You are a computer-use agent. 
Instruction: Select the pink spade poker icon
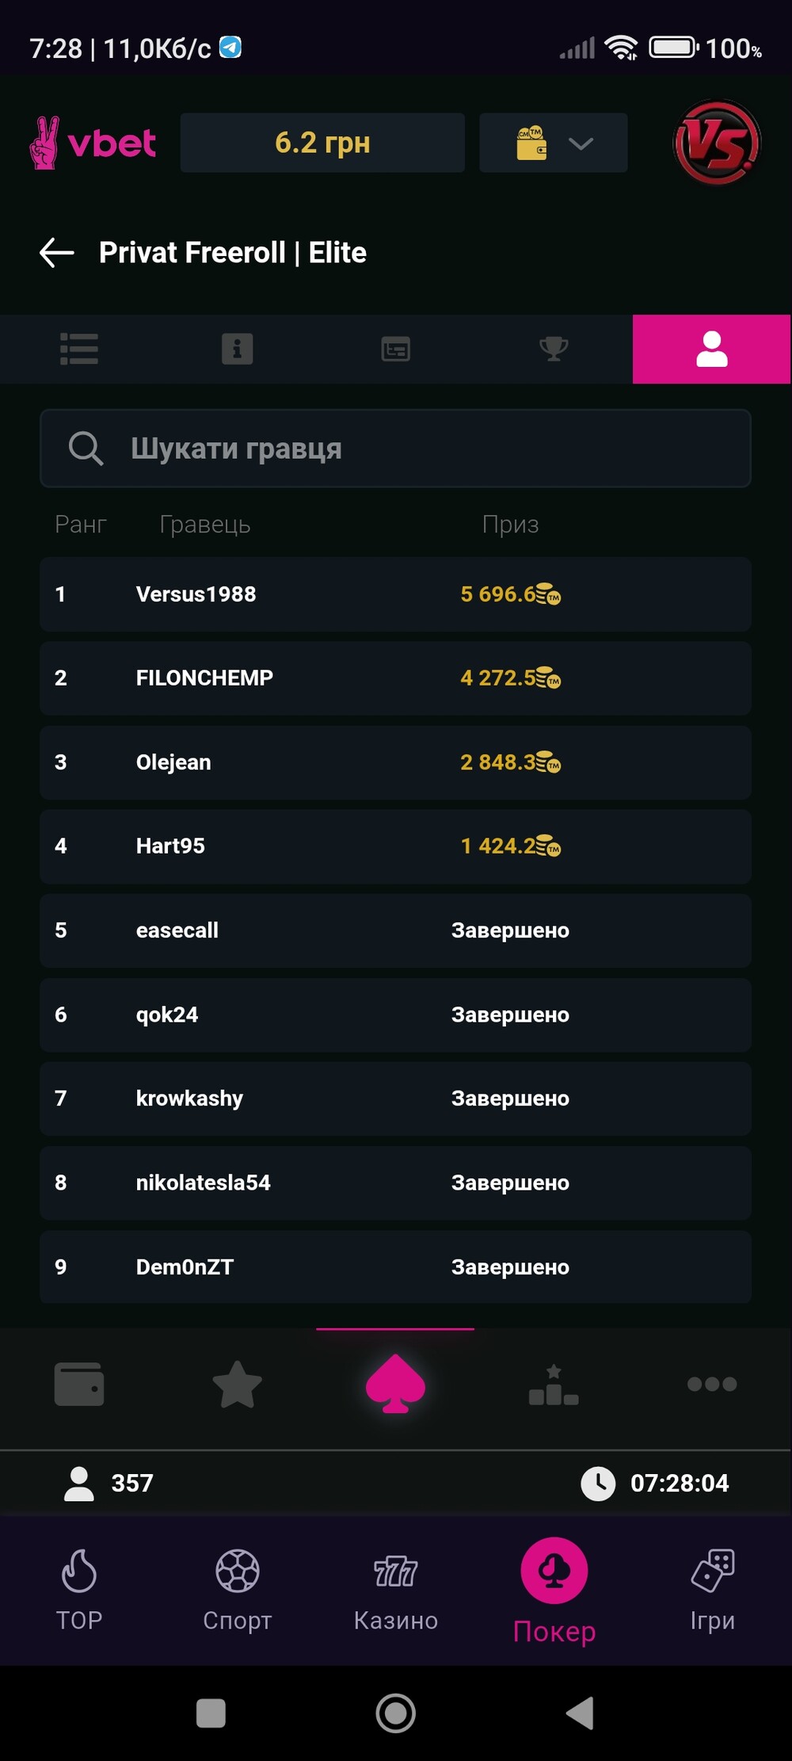(x=395, y=1384)
